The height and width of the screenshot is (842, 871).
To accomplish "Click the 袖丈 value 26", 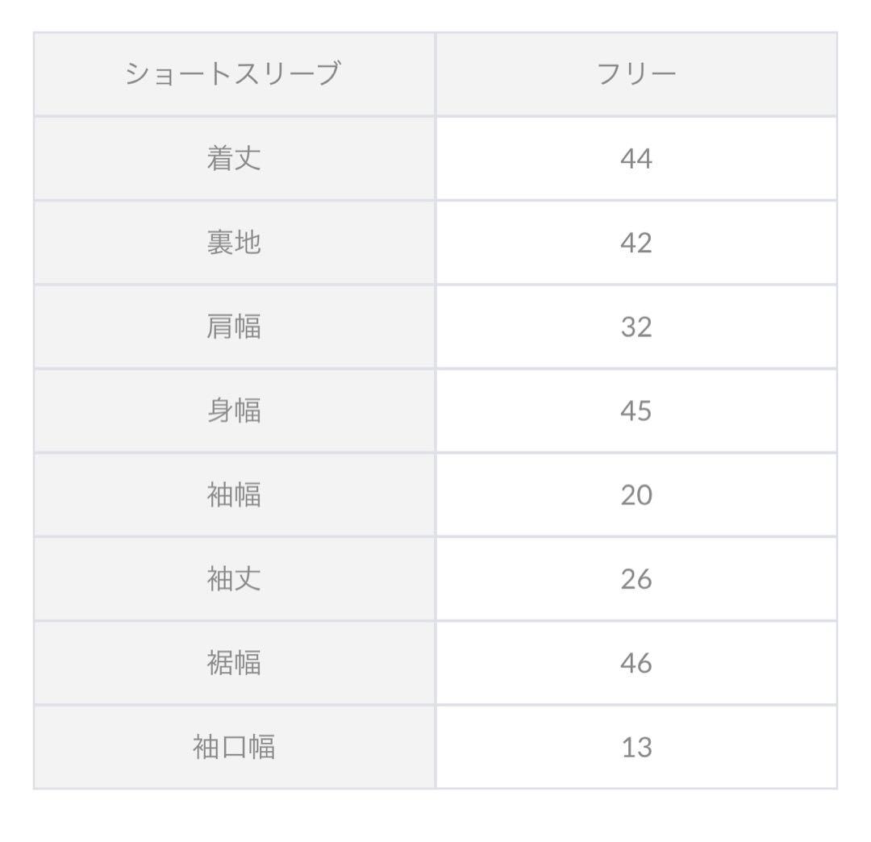I will [636, 579].
